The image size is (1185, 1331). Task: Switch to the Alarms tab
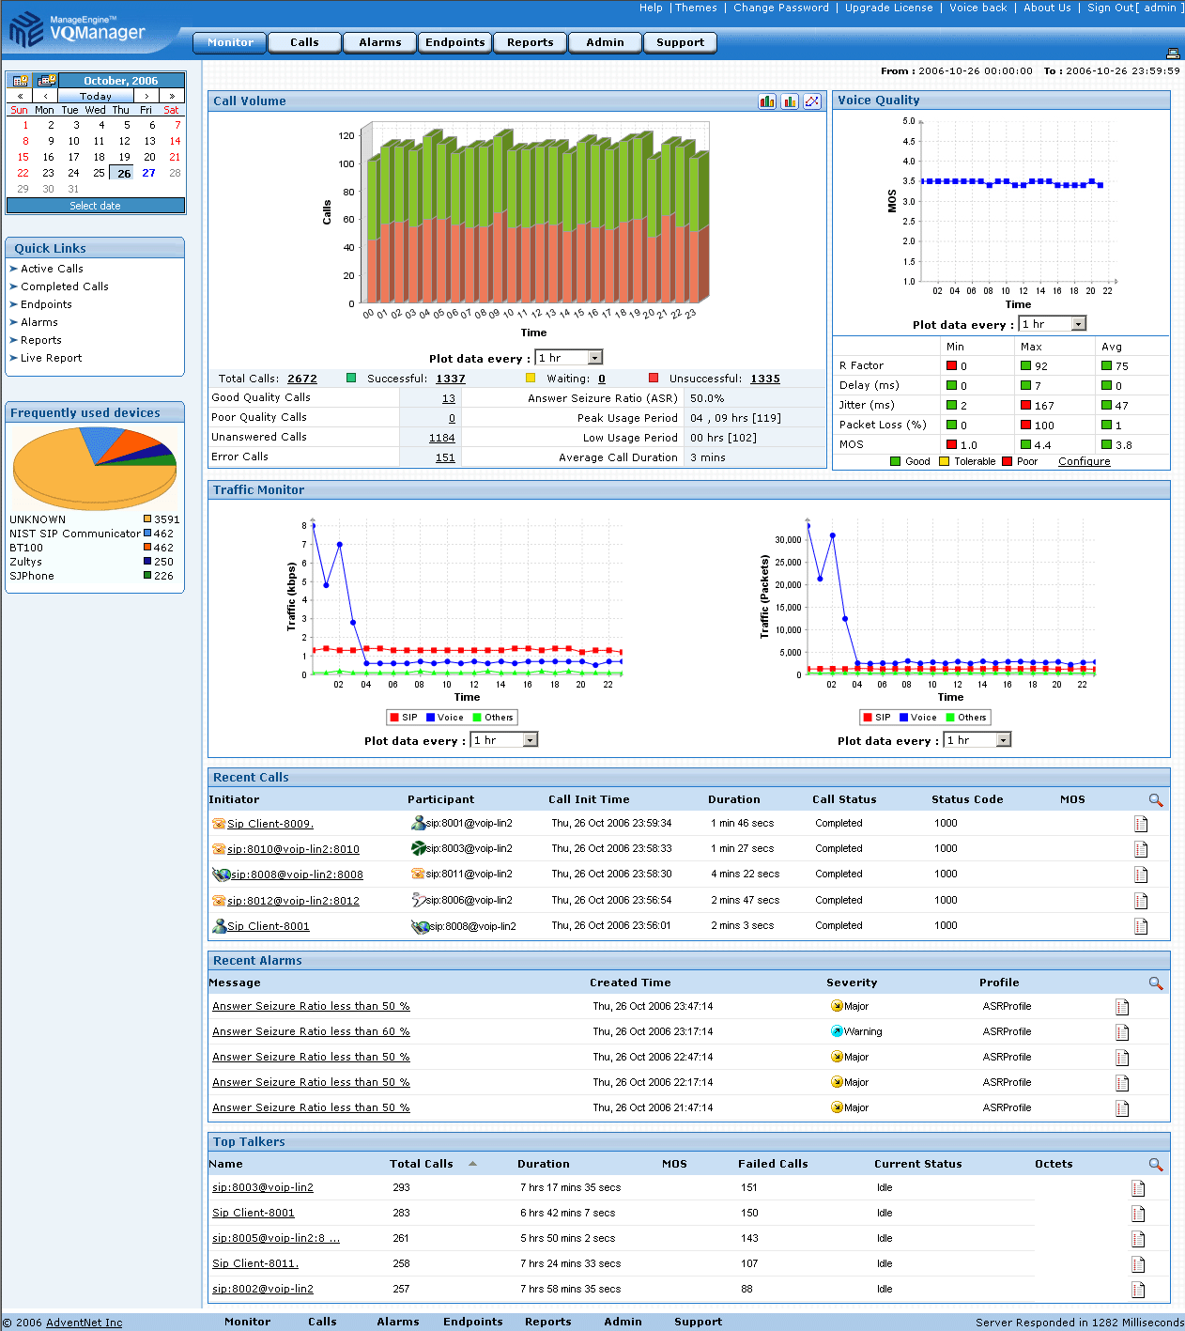(379, 42)
